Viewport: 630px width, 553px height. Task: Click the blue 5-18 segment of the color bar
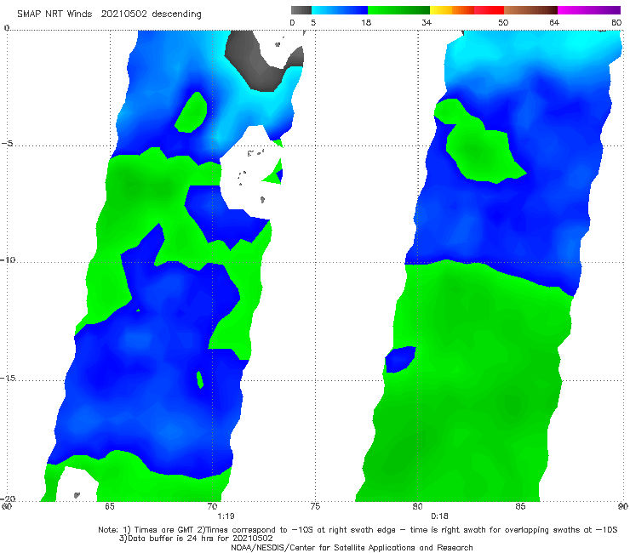tap(340, 10)
